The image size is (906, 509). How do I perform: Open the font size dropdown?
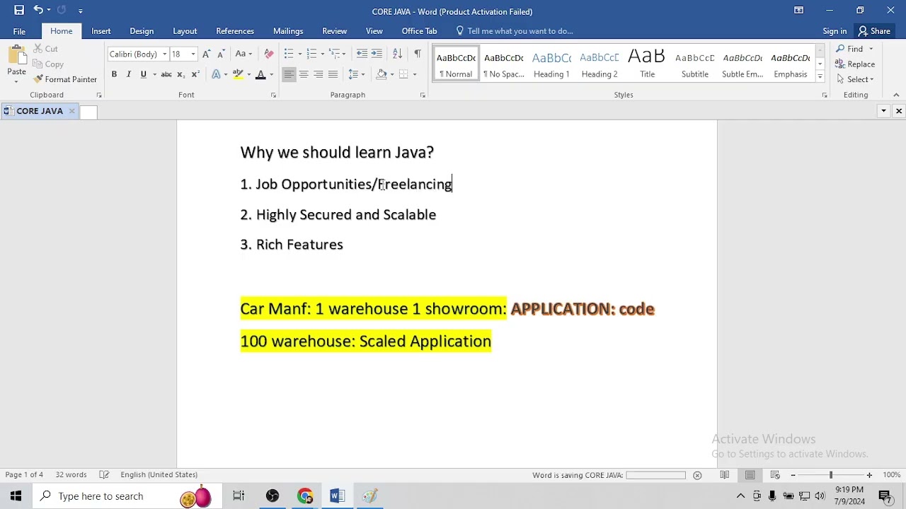click(193, 54)
